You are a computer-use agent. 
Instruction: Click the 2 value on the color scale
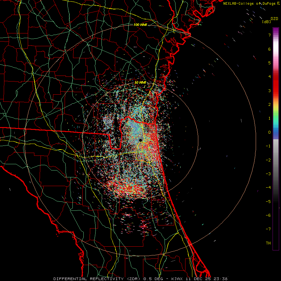click(269, 105)
